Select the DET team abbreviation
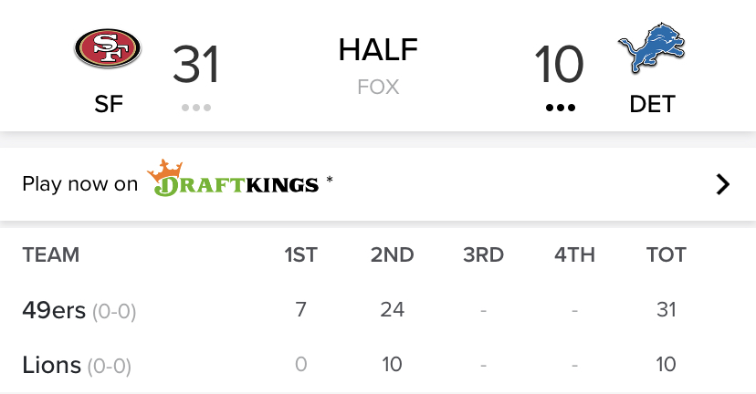 click(652, 104)
